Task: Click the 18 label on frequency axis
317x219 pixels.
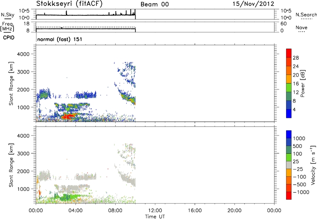Action: 27,24
